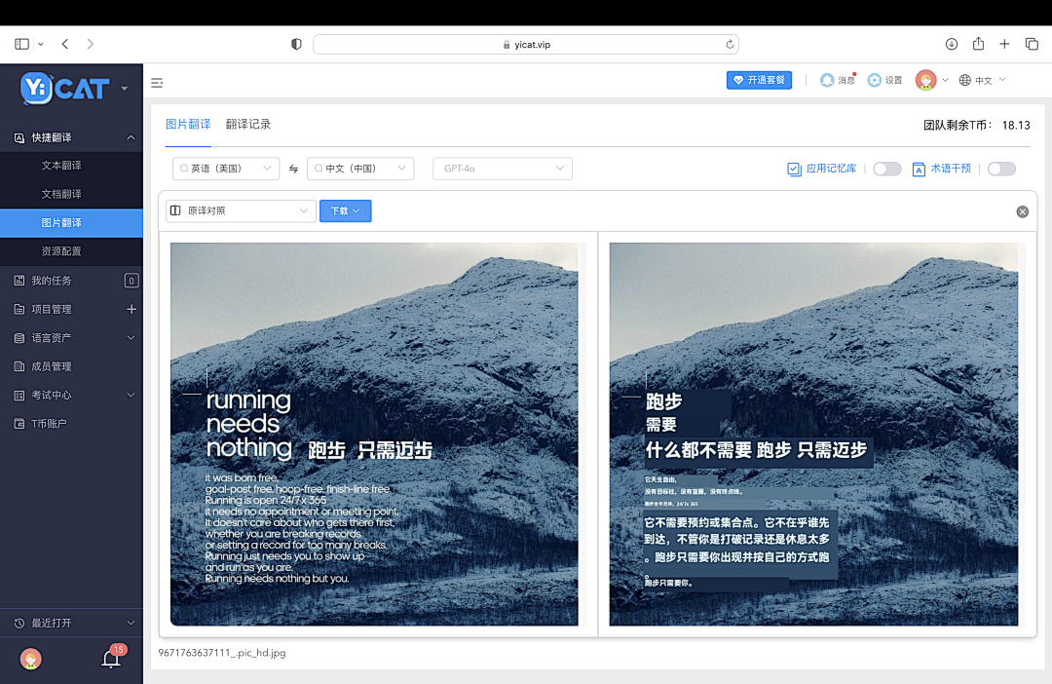Click the plus icon next to 项目管理
The height and width of the screenshot is (684, 1052).
point(131,309)
